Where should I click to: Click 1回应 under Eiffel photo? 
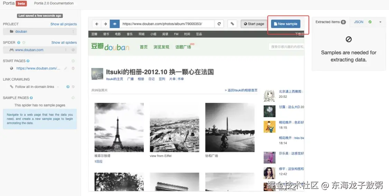coord(99,161)
